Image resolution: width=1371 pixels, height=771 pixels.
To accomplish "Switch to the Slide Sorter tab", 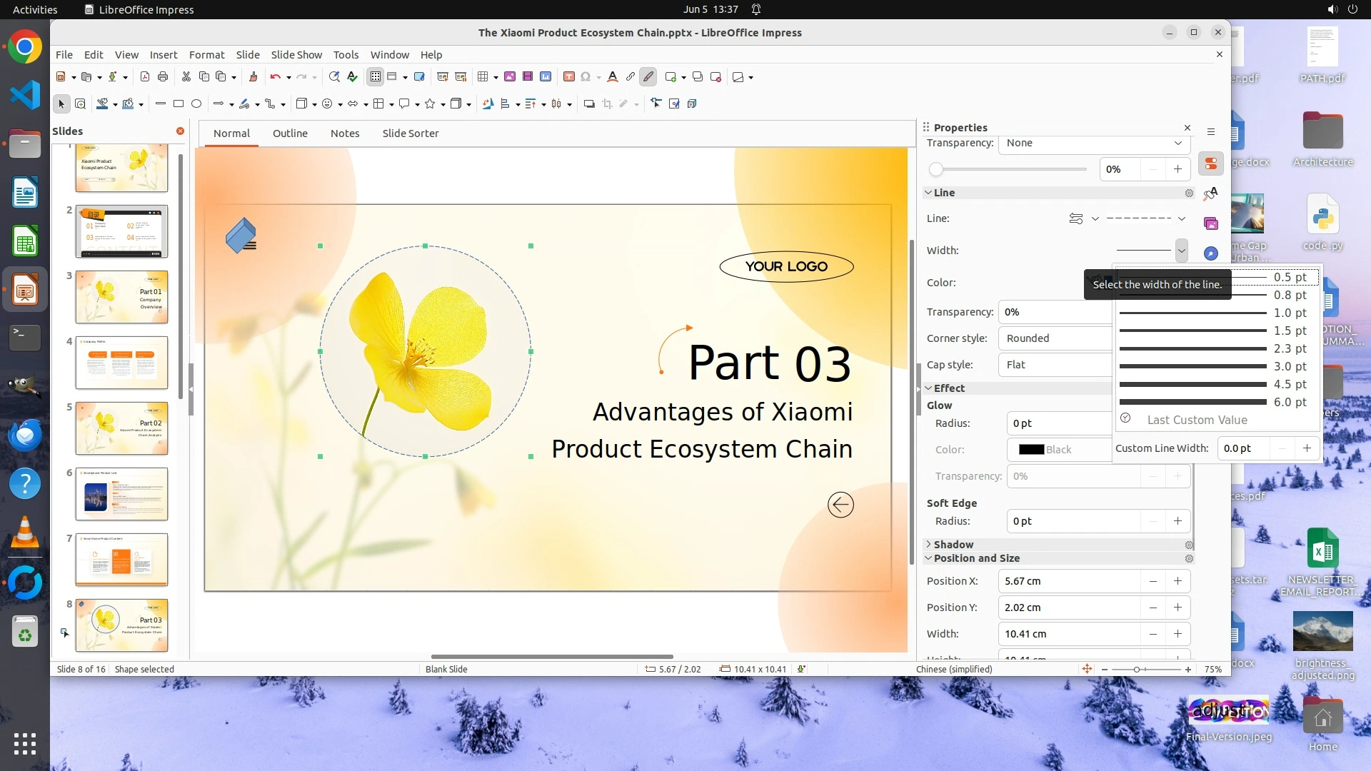I will [x=410, y=133].
